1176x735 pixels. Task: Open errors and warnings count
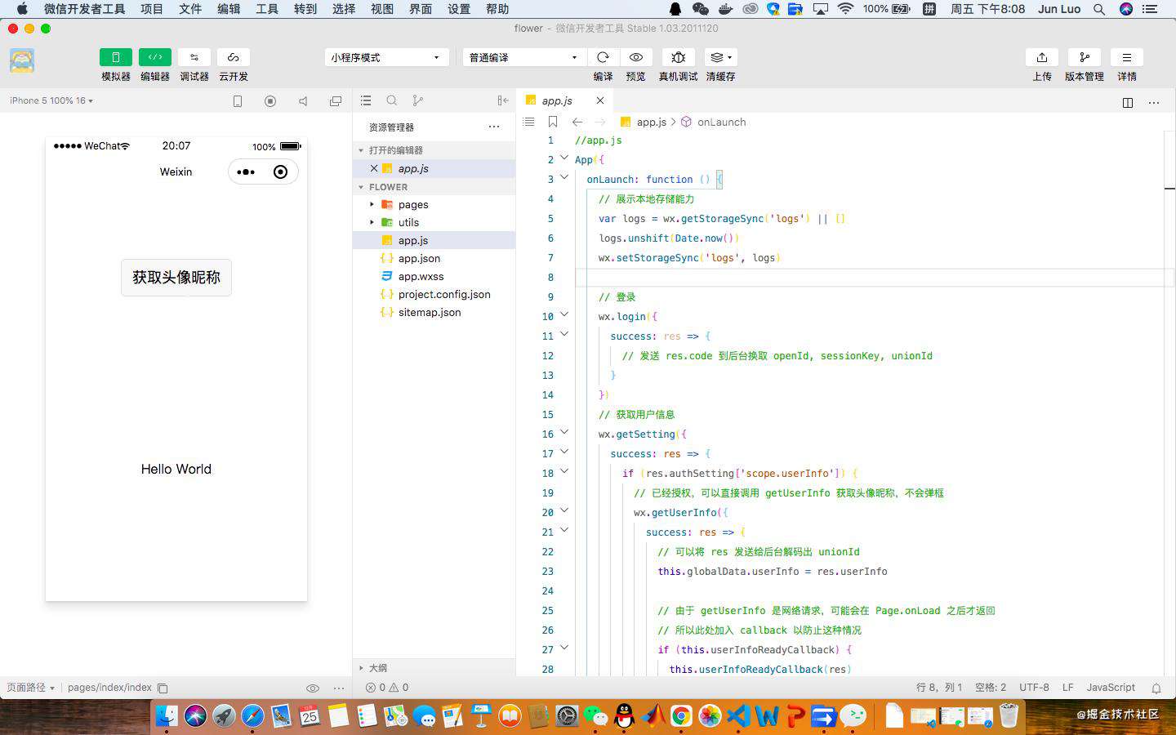[387, 688]
